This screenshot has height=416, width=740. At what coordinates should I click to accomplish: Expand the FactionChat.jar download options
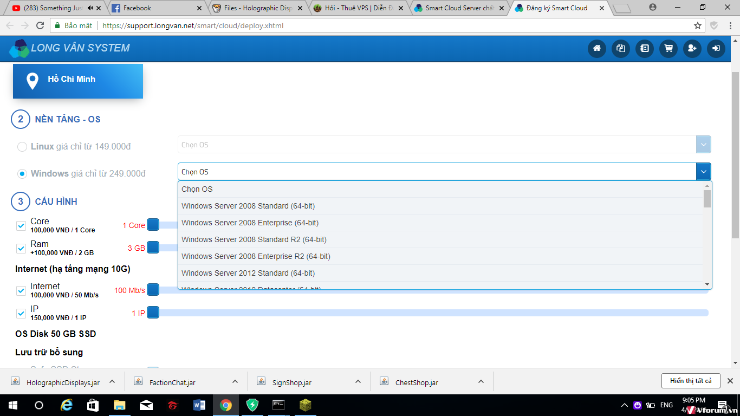(235, 381)
